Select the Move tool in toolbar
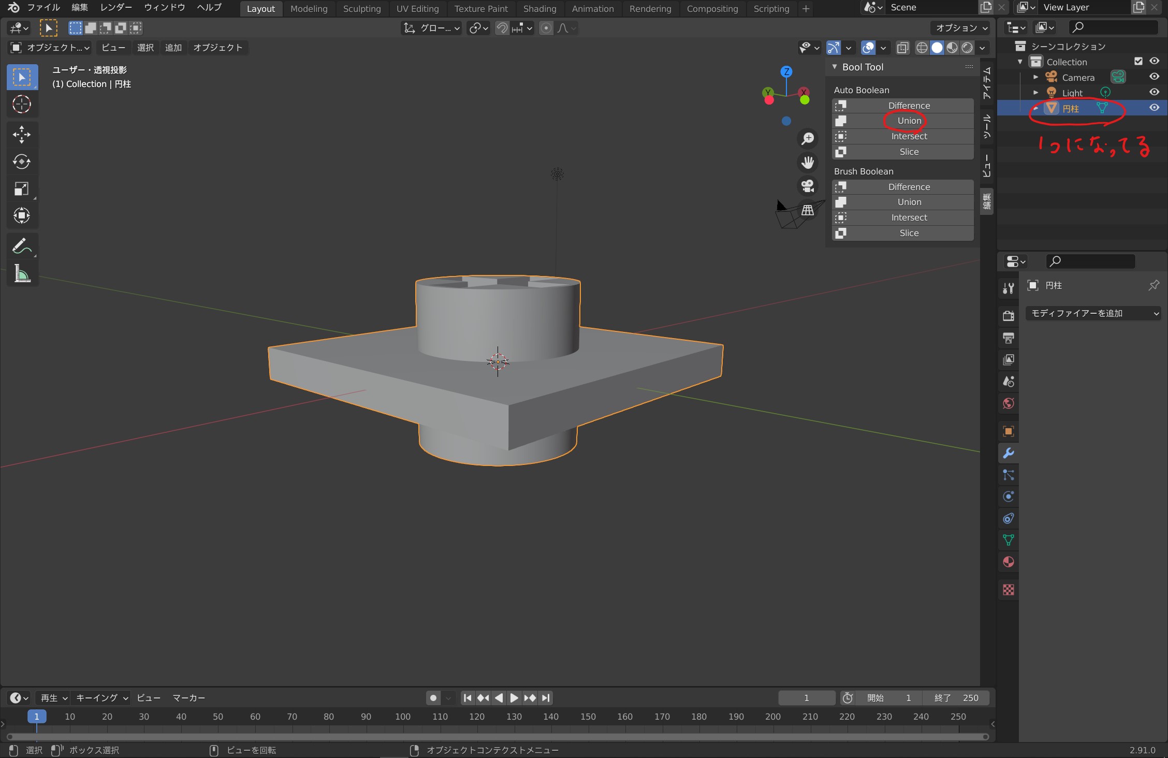The height and width of the screenshot is (758, 1168). (x=21, y=135)
